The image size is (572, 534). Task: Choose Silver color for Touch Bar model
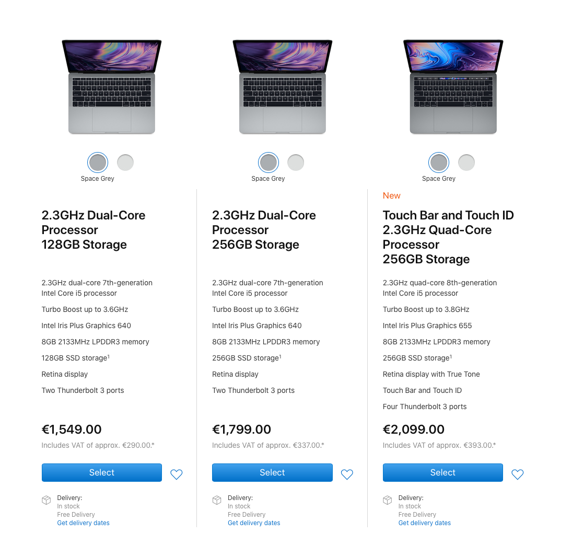466,162
